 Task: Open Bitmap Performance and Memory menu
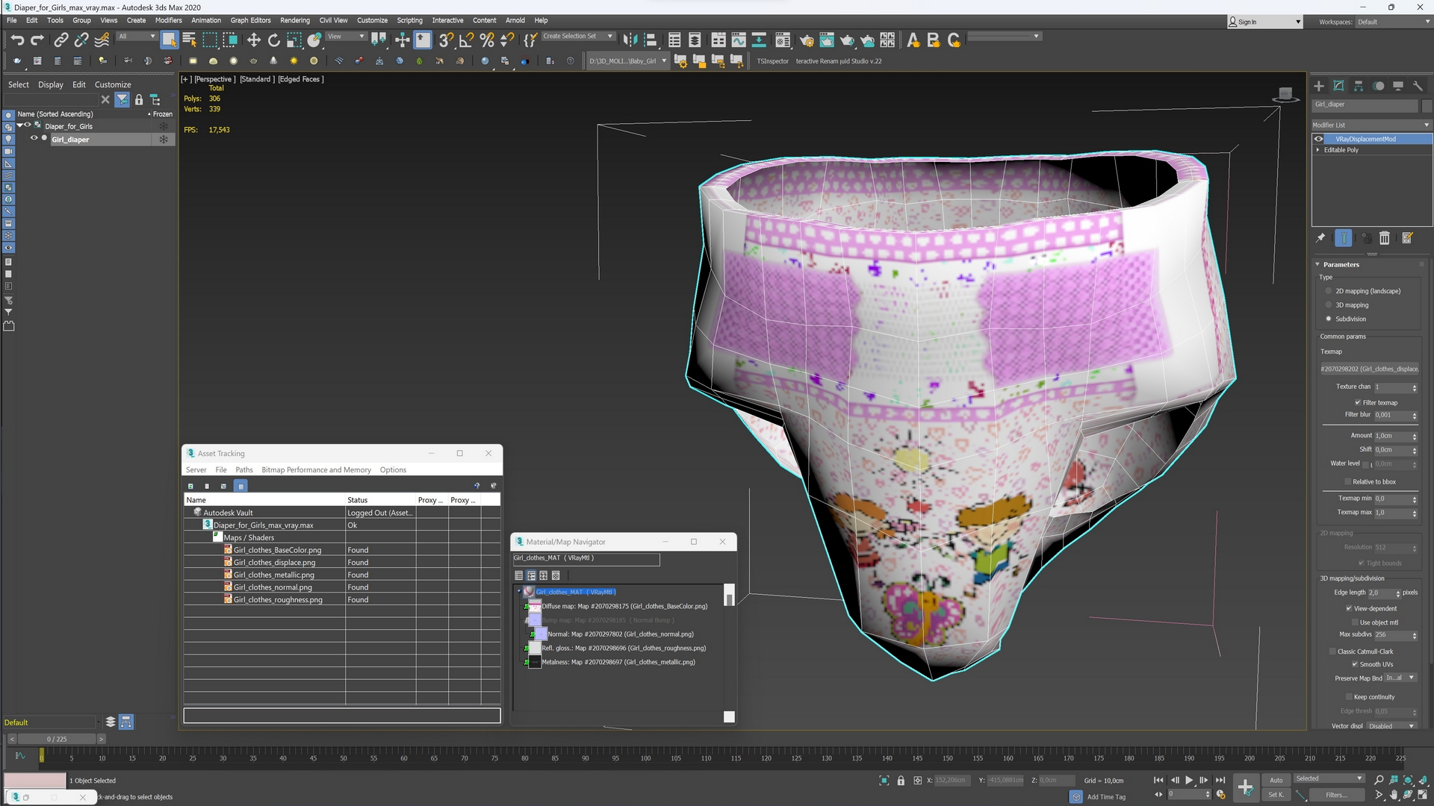click(x=316, y=470)
